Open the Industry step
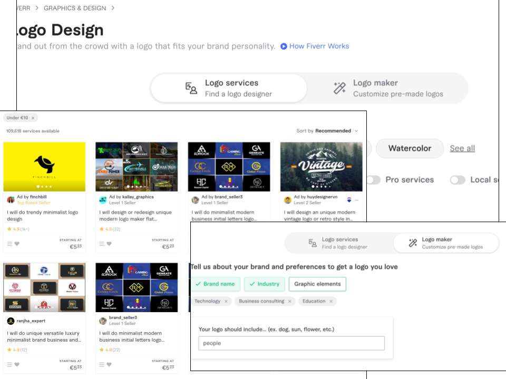Screen dimensions: 506x379 coord(264,284)
